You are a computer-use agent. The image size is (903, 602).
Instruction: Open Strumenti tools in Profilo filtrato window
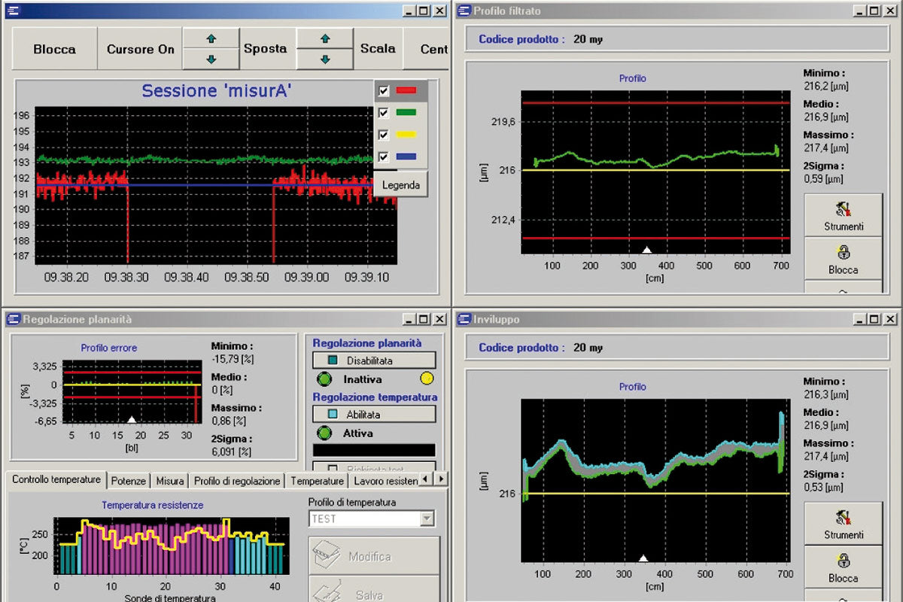point(843,215)
